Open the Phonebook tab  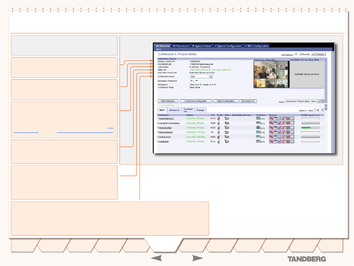click(x=181, y=46)
